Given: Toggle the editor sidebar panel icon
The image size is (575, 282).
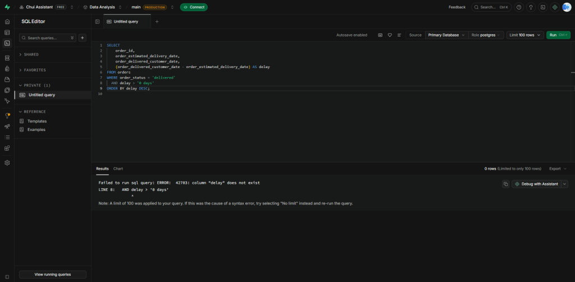Looking at the screenshot, I should click(97, 22).
